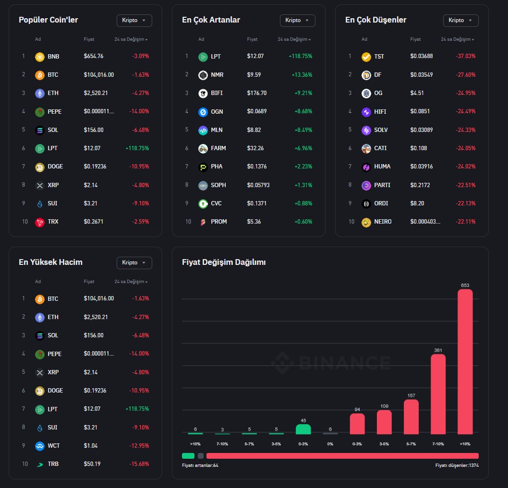Open the Kripto dropdown in En Çok Artanlar
The height and width of the screenshot is (488, 508).
coord(297,20)
